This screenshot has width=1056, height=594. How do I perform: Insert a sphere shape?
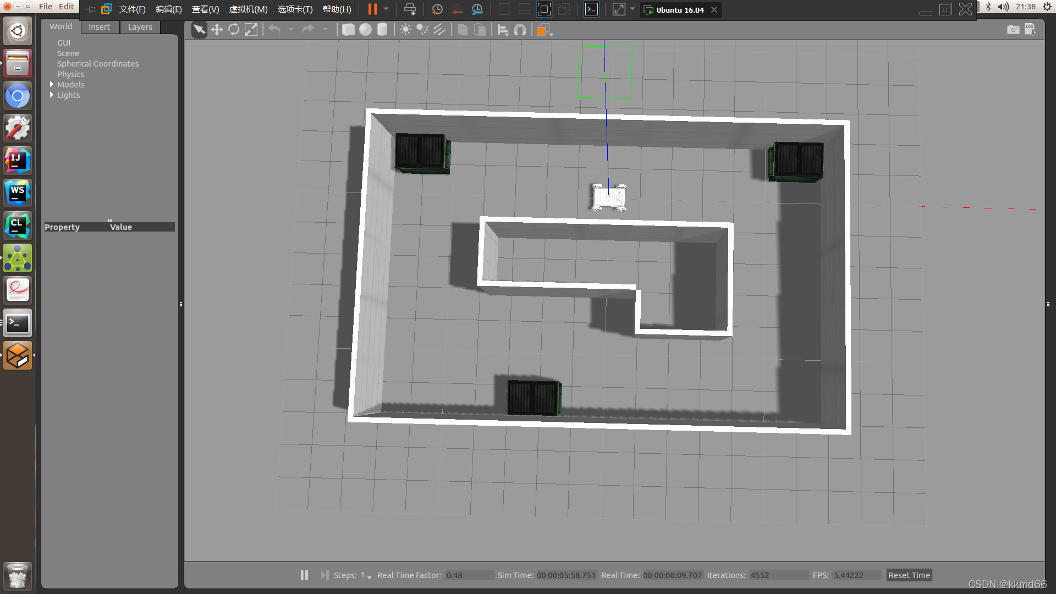pyautogui.click(x=365, y=30)
